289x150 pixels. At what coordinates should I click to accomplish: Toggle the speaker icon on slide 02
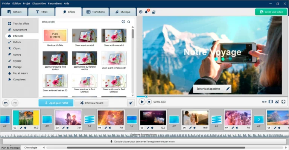tap(25, 127)
